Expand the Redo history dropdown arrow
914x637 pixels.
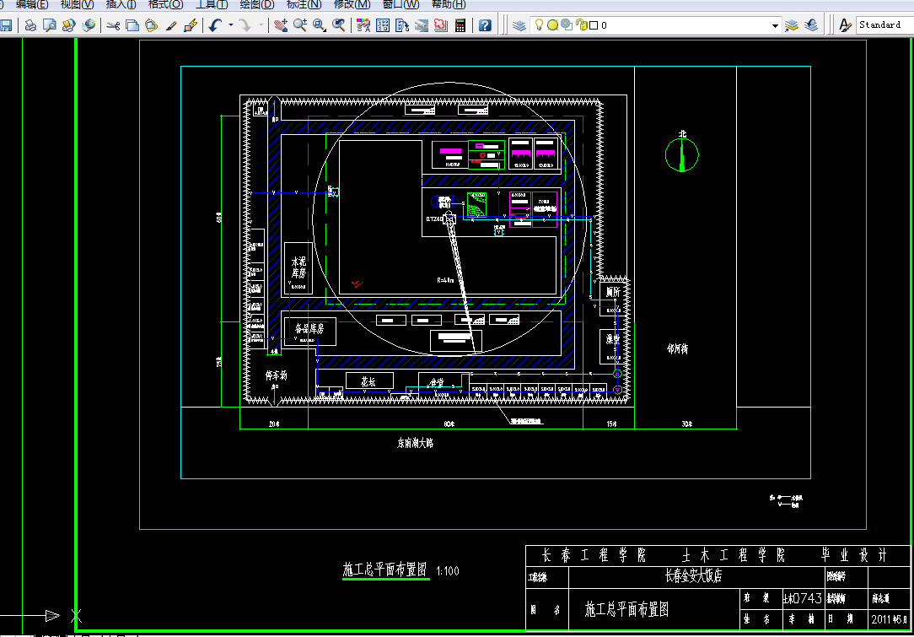click(x=261, y=25)
